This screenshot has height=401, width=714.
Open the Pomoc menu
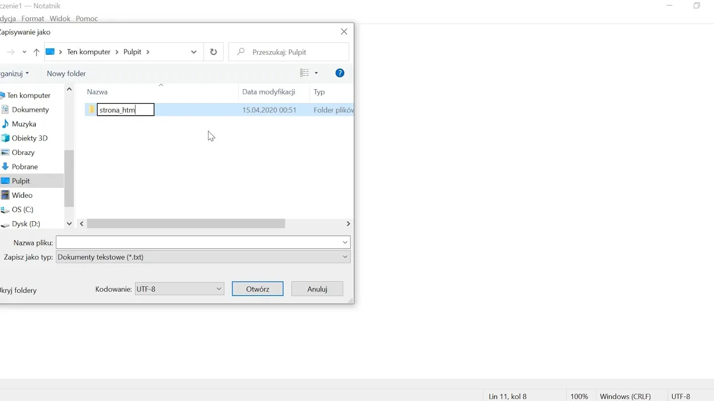click(86, 18)
